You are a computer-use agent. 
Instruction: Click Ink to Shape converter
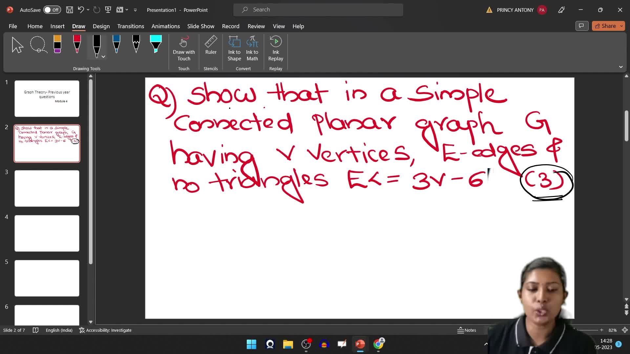234,49
